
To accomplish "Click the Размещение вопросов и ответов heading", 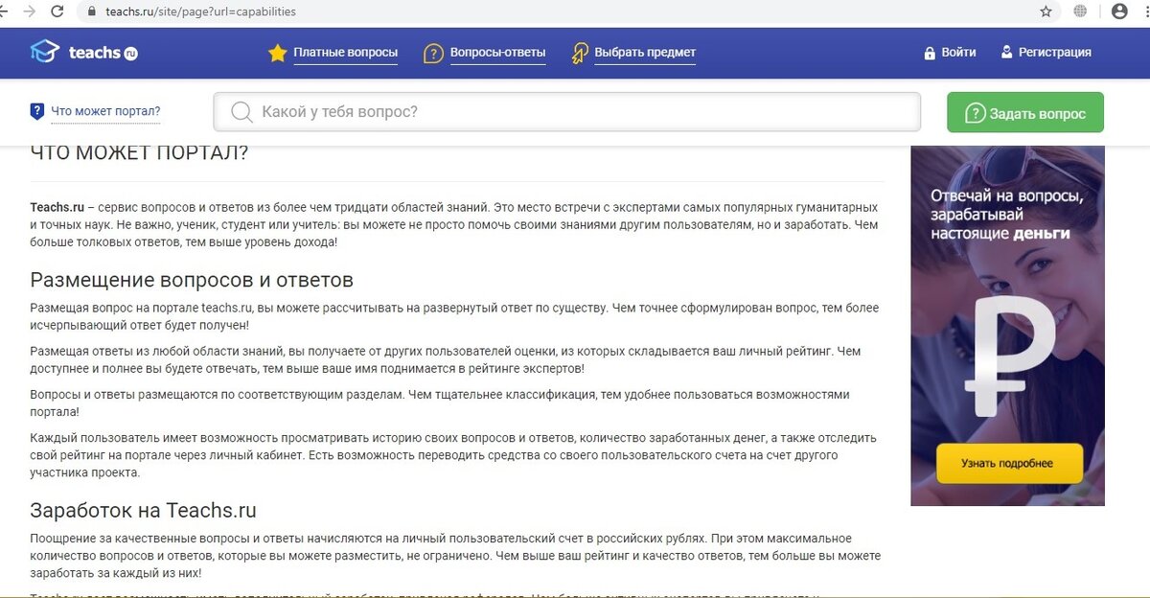I will point(192,280).
